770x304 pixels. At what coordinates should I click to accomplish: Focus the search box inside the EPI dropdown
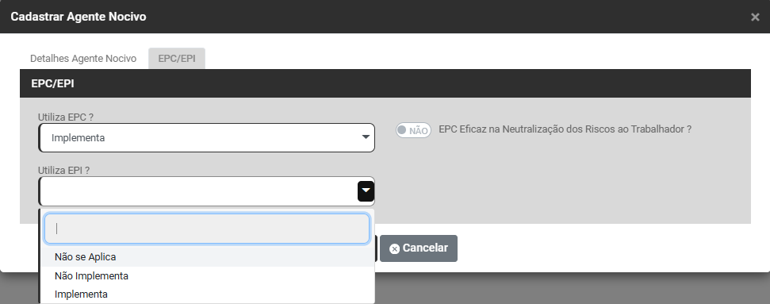[207, 229]
